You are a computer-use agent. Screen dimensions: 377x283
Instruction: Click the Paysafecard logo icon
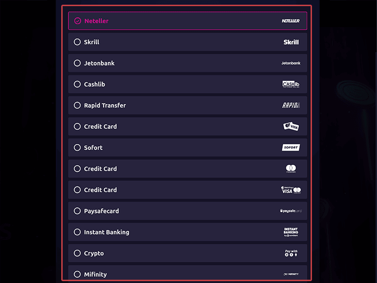click(x=291, y=211)
